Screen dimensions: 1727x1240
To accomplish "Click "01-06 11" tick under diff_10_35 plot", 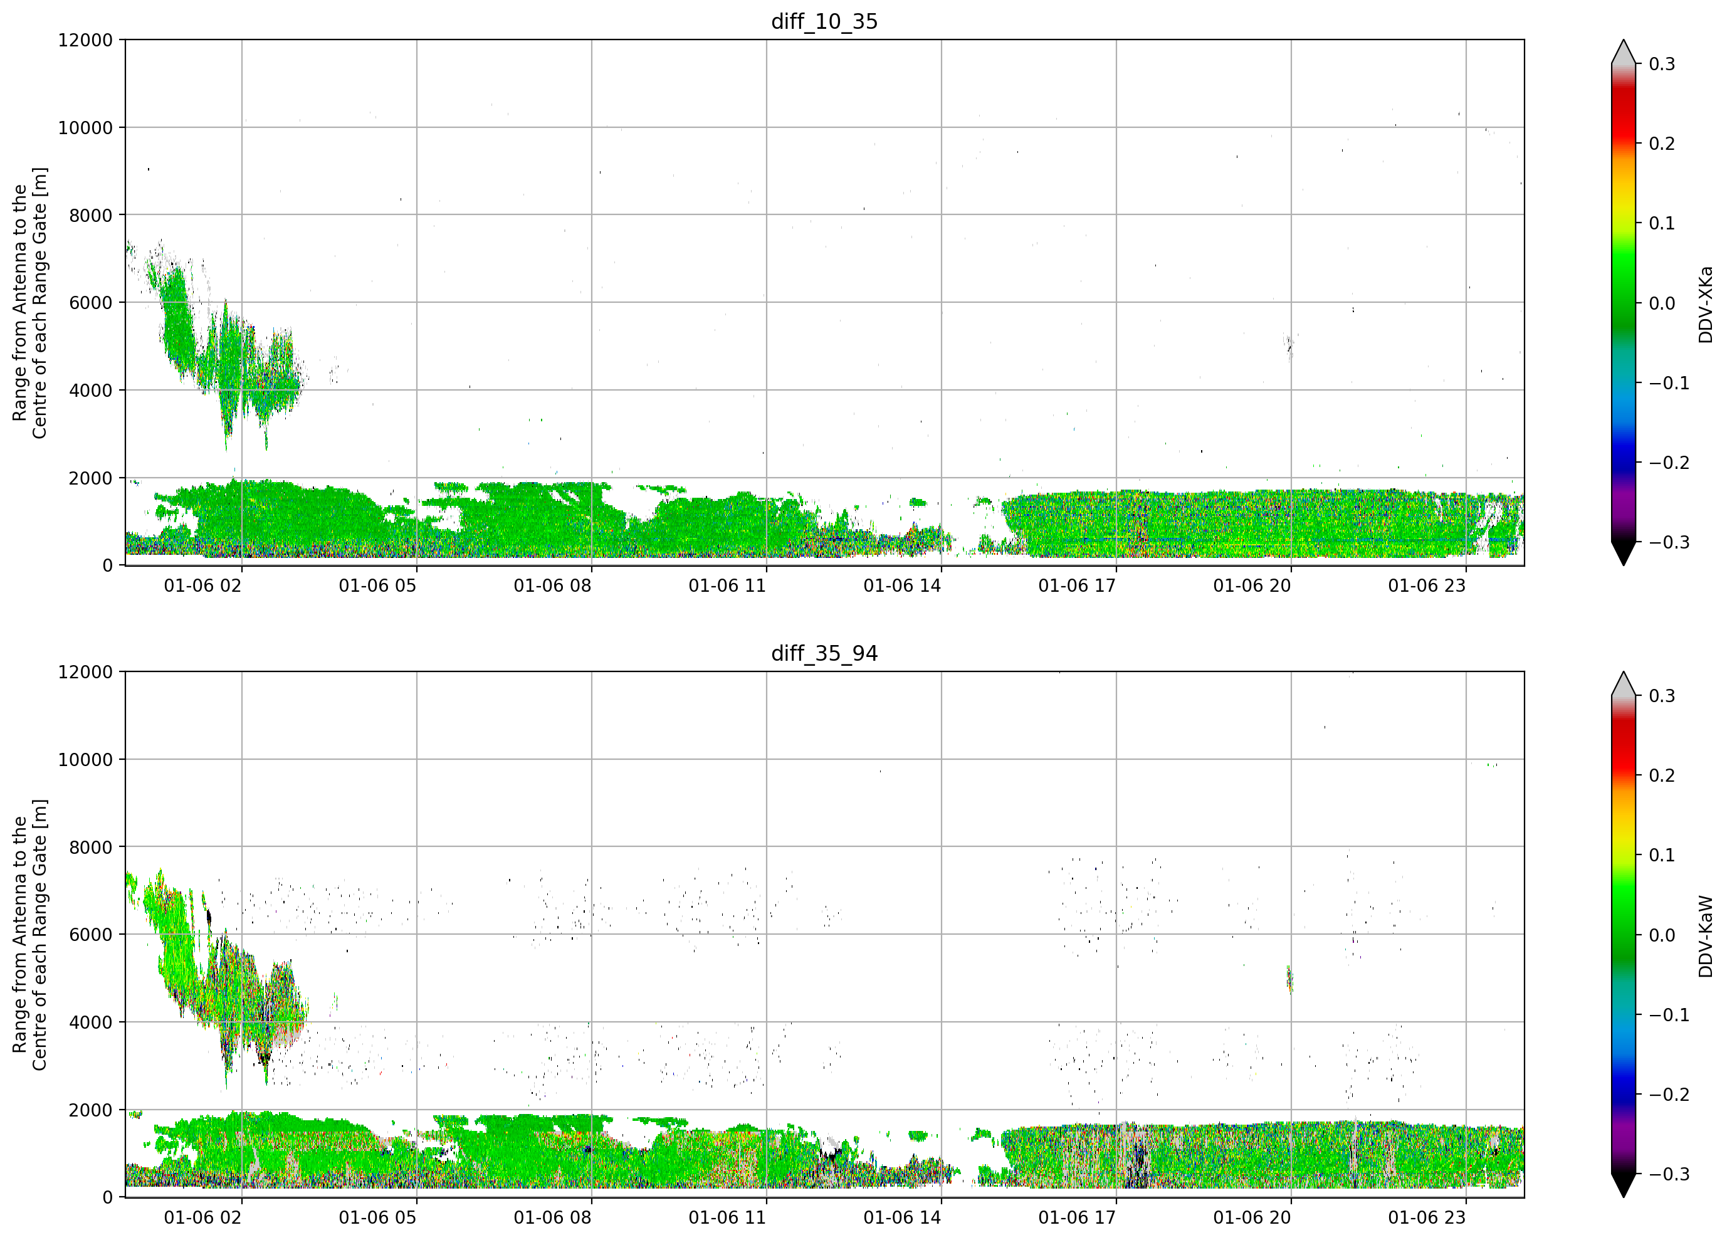I will (x=727, y=586).
